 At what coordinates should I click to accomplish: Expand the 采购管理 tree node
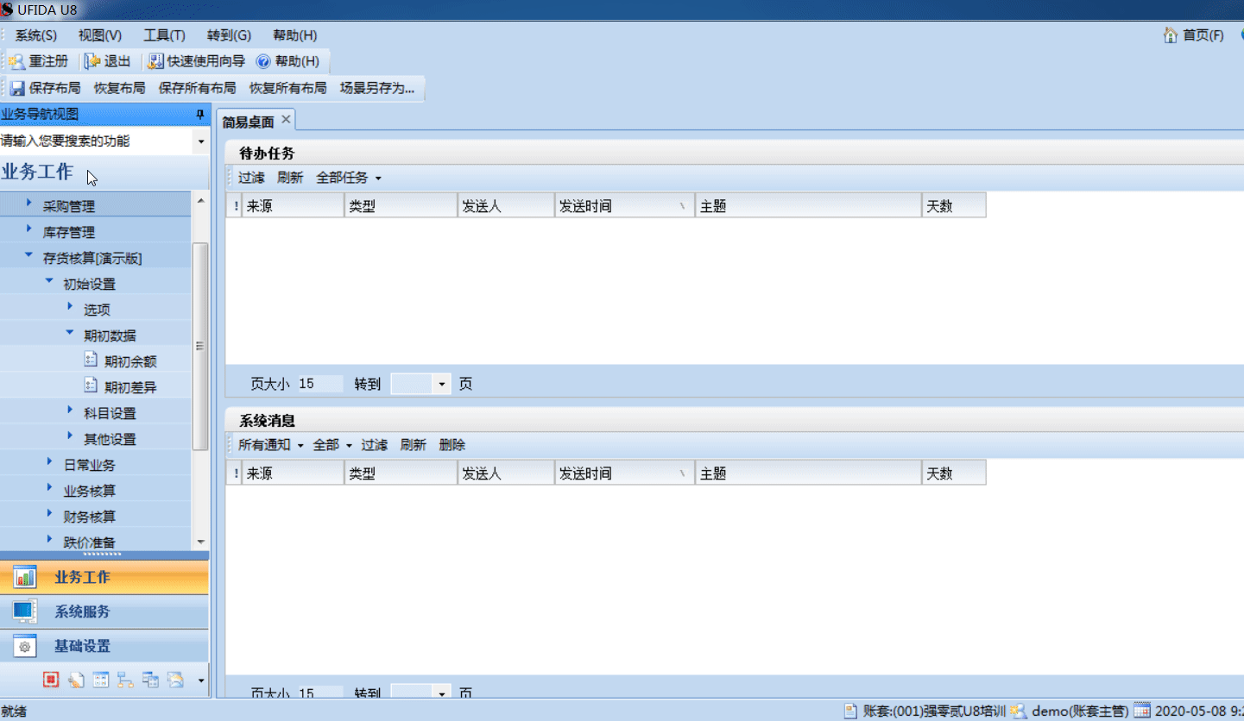(28, 204)
